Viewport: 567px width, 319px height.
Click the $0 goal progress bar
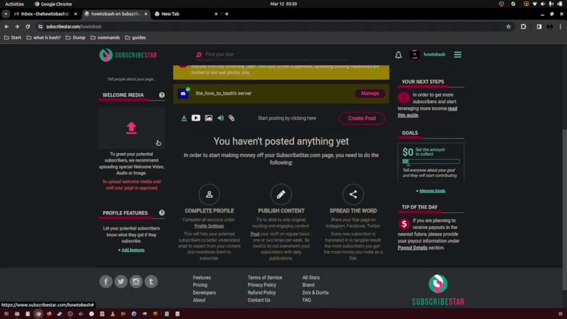point(431,162)
